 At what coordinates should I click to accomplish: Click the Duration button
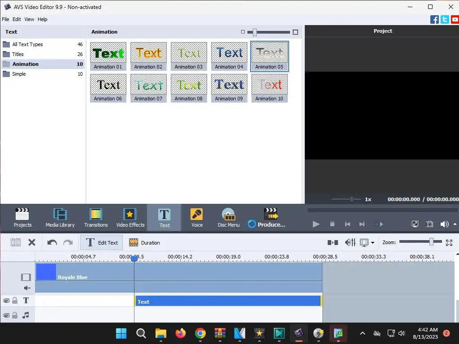pyautogui.click(x=144, y=242)
